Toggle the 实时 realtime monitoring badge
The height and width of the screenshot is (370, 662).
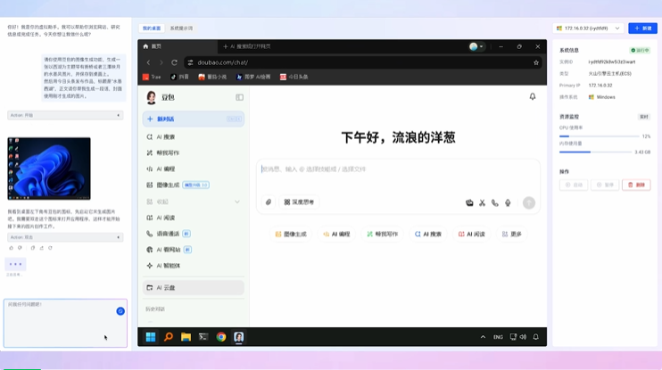(x=643, y=117)
